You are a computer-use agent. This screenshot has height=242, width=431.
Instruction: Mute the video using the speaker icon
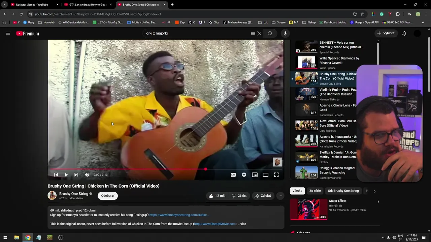[87, 175]
